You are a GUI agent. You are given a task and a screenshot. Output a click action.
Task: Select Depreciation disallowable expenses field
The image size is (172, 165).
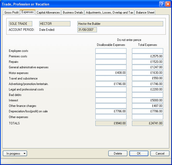pyautogui.click(x=111, y=111)
